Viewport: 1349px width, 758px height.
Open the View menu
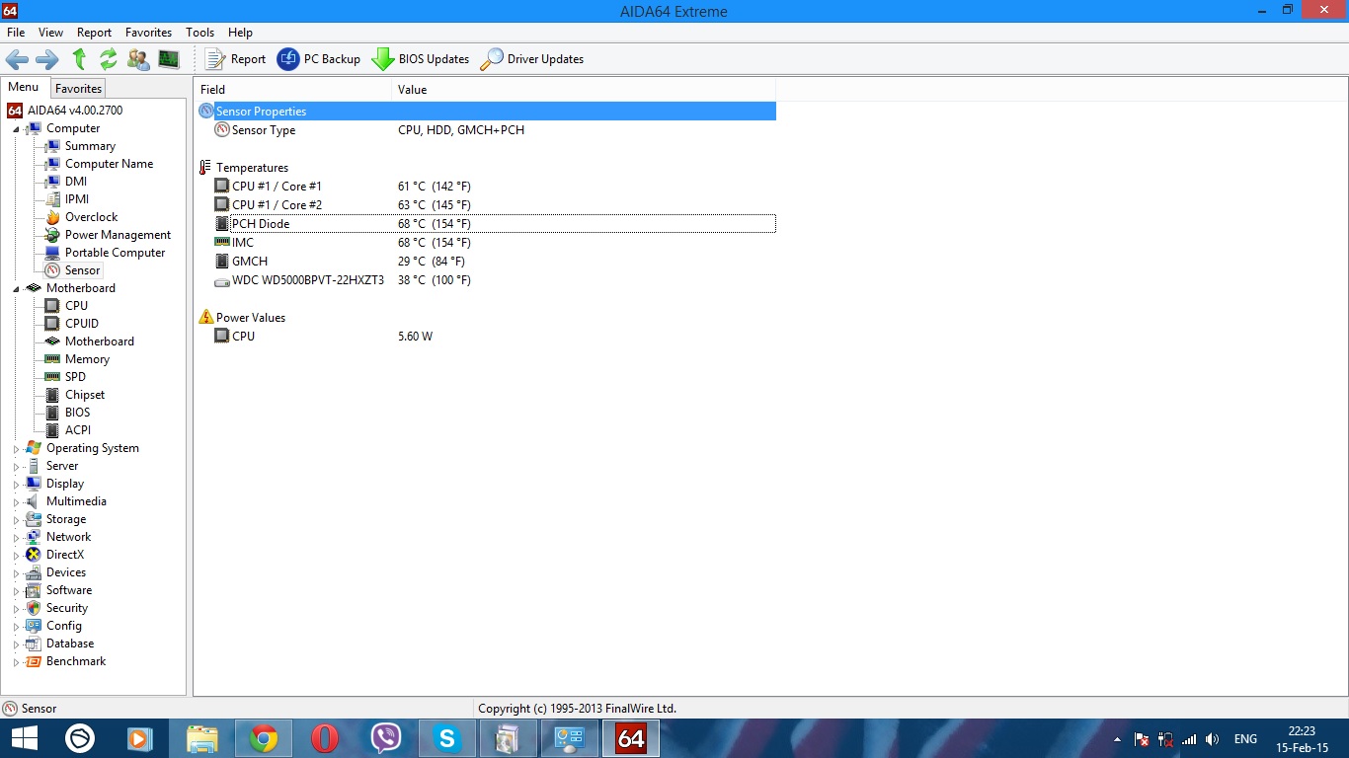click(x=50, y=33)
